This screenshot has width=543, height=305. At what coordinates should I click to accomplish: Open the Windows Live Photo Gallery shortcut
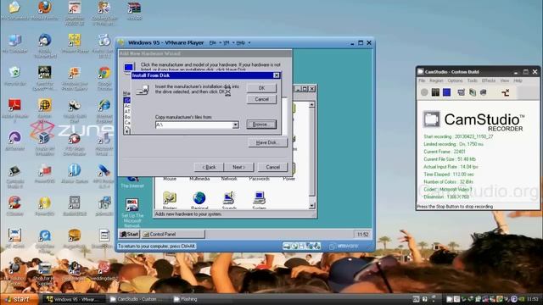tap(75, 73)
